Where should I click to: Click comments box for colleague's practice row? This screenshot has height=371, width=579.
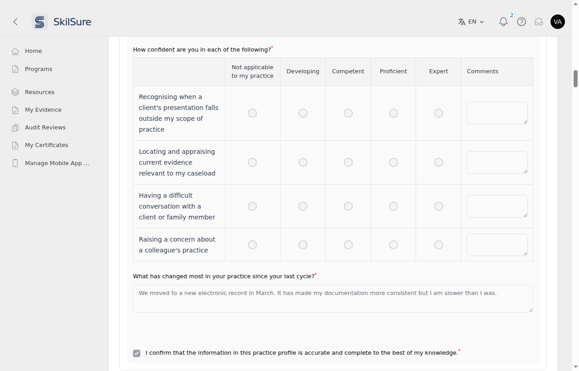[x=497, y=245]
